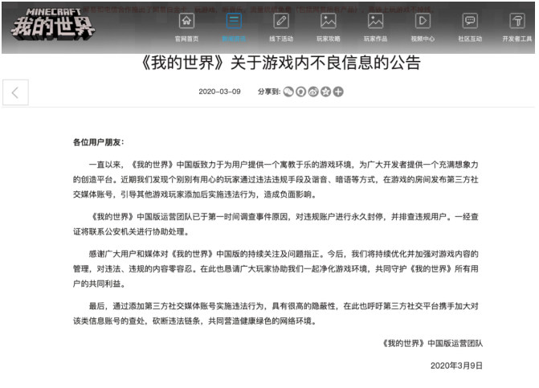The height and width of the screenshot is (388, 539).
Task: Open the 线下活动 pencil icon
Action: [281, 22]
